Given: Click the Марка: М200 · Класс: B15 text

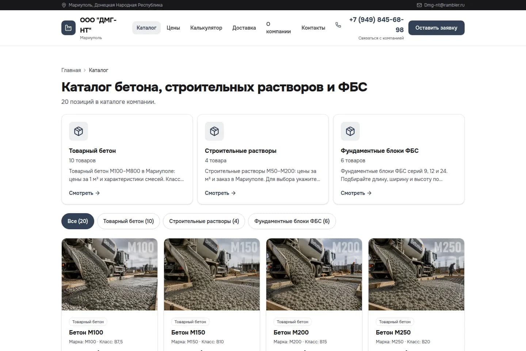Looking at the screenshot, I should pos(300,342).
